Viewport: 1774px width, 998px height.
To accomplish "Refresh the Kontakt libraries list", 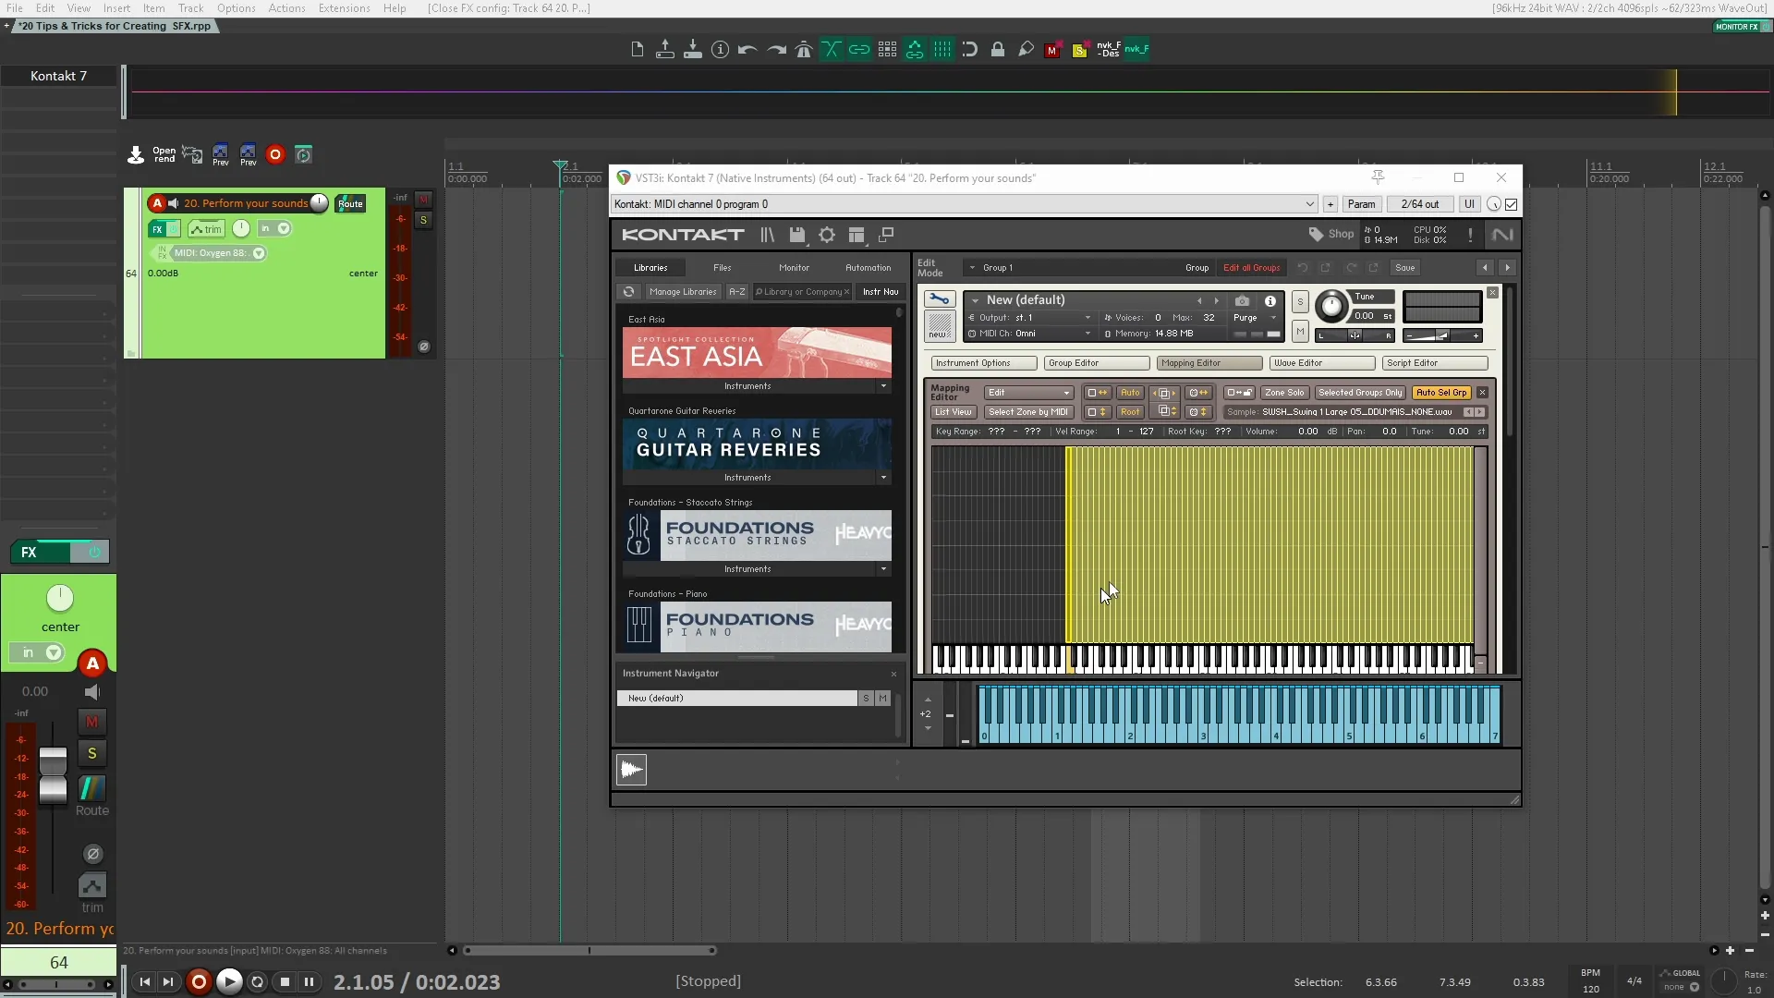I will pyautogui.click(x=628, y=292).
